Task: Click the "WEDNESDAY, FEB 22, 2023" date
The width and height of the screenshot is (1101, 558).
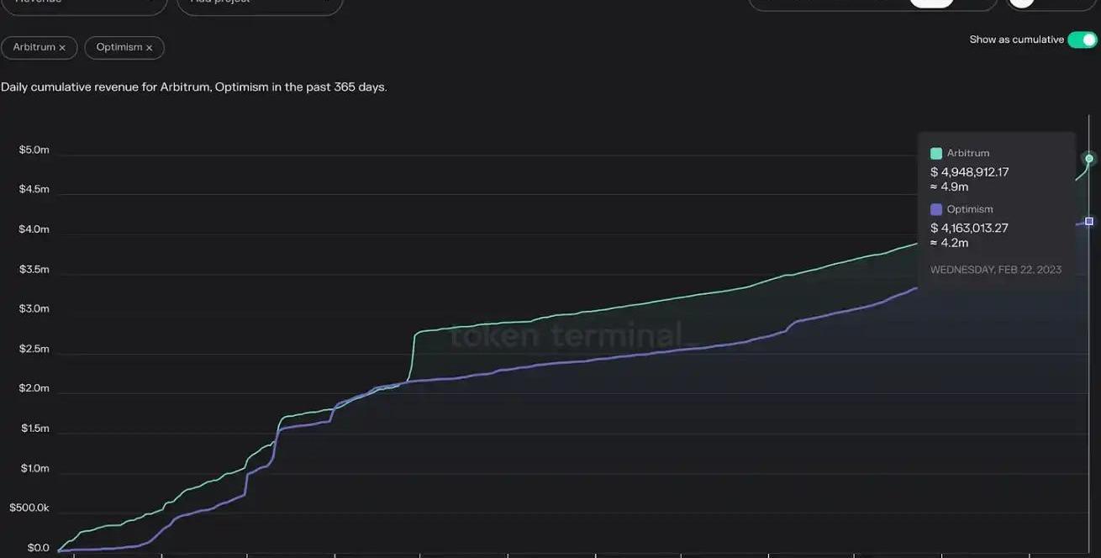Action: pos(996,270)
